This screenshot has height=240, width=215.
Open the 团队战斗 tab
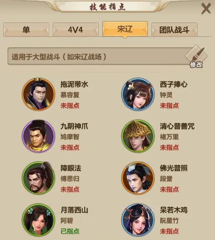174,30
